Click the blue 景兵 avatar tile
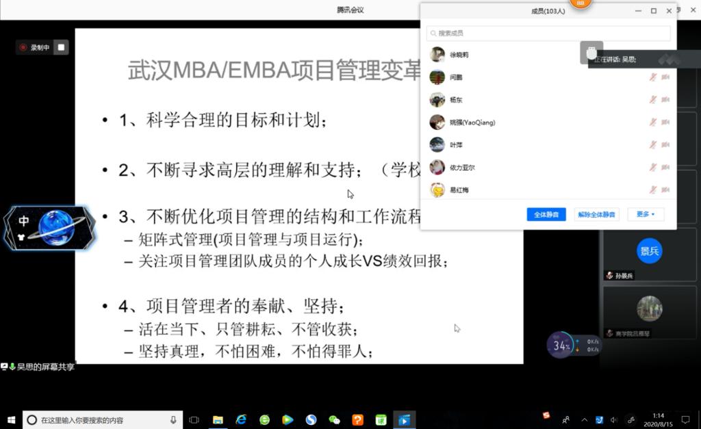This screenshot has width=701, height=429. coord(649,250)
